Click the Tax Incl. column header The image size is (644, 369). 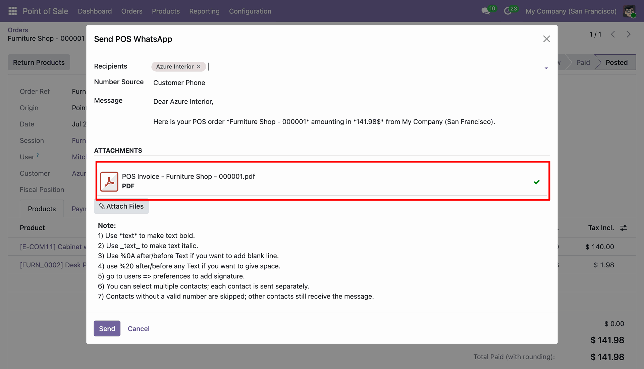[601, 228]
